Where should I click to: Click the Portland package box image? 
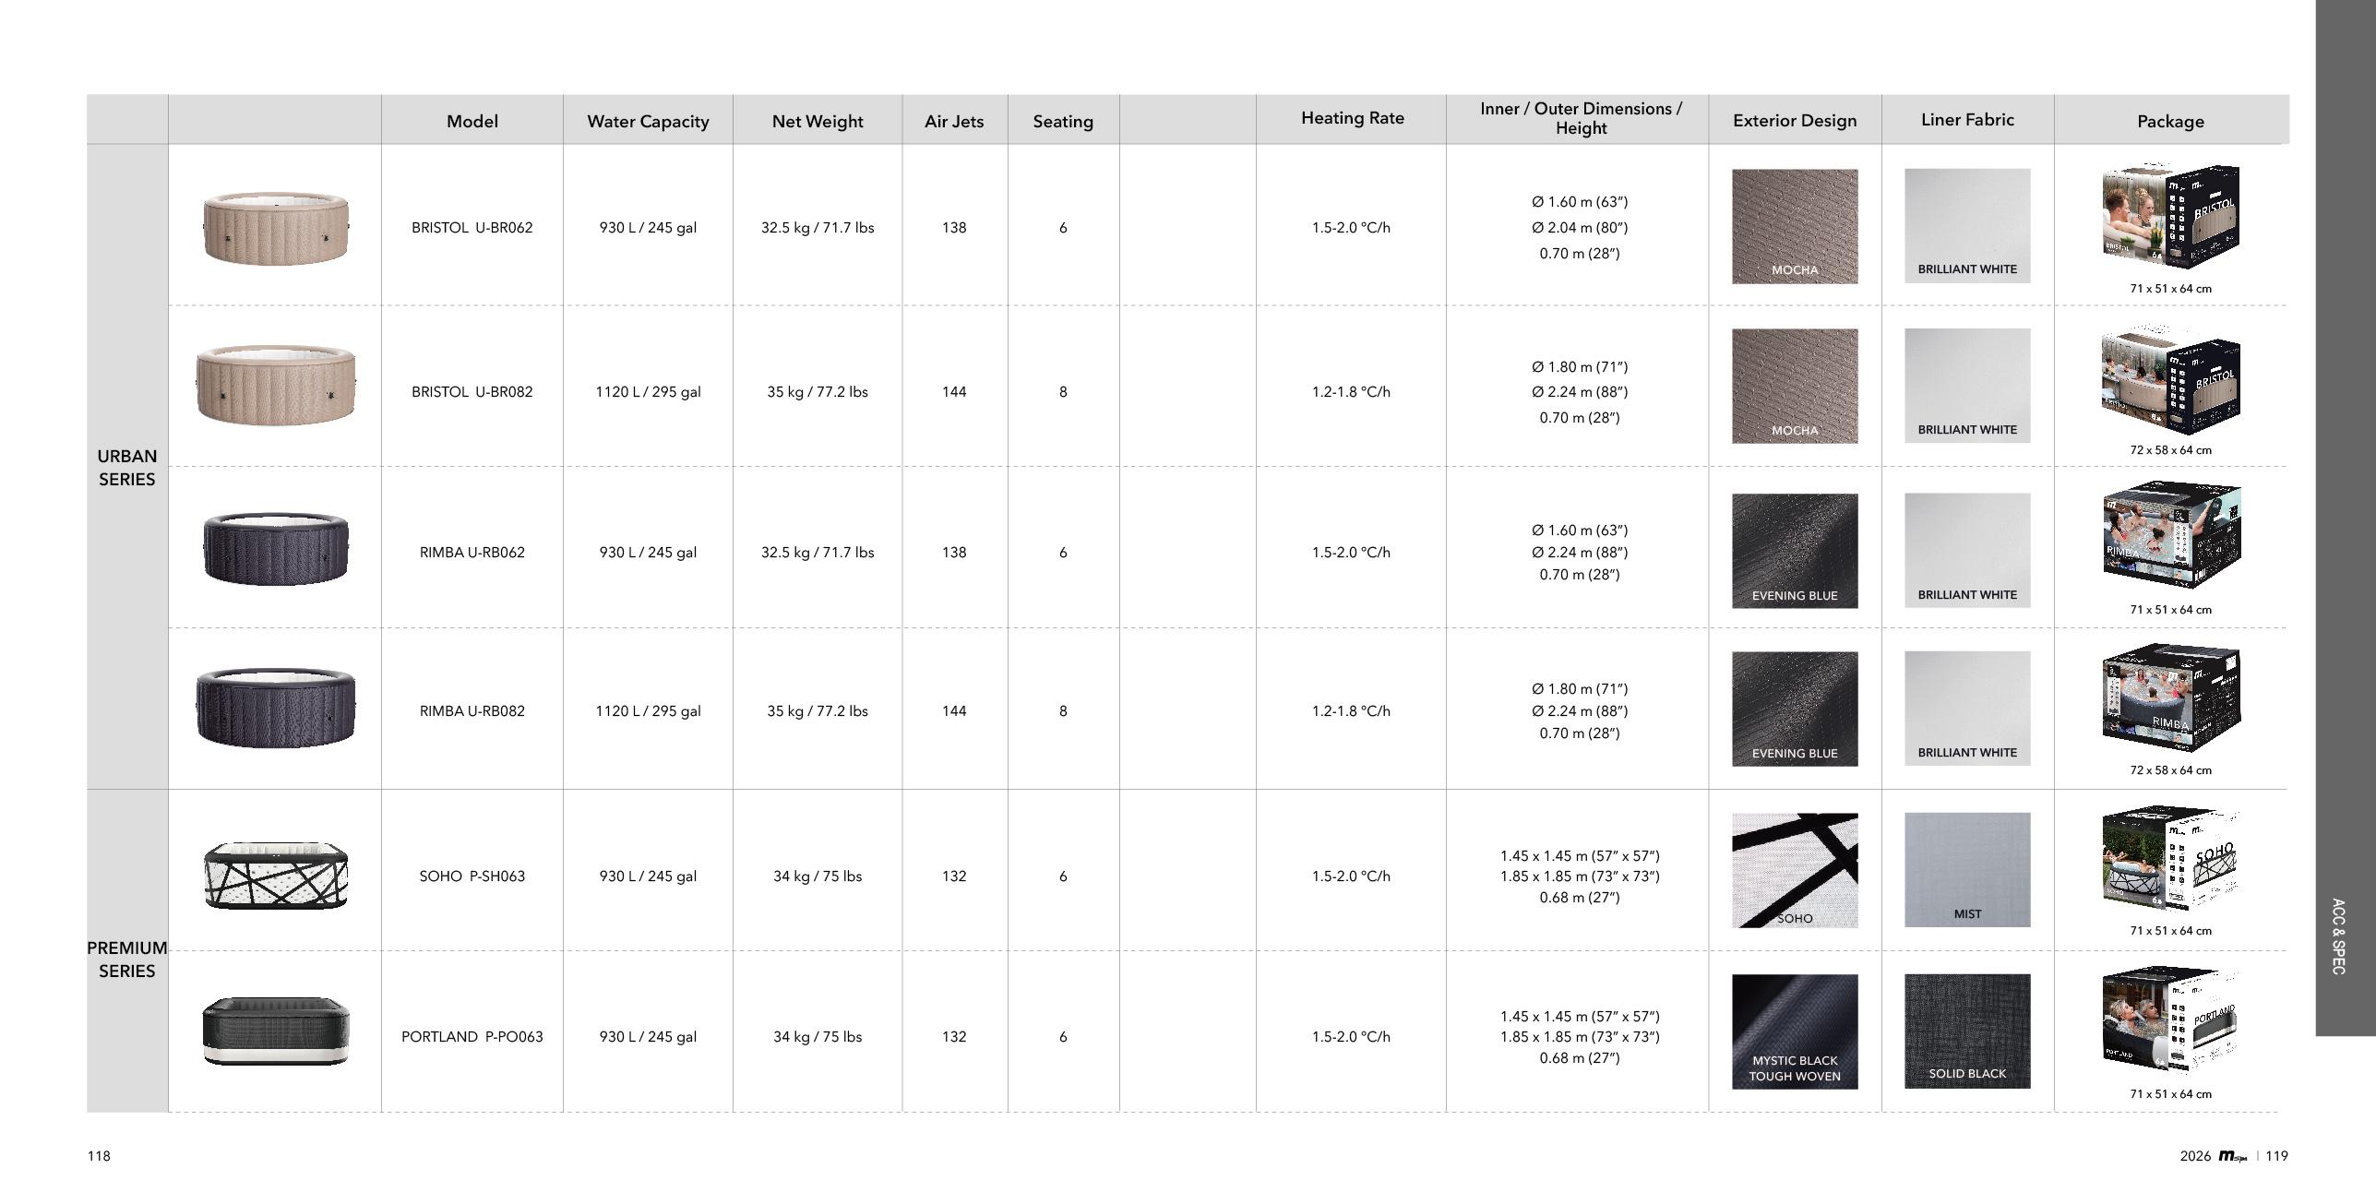tap(2170, 1020)
